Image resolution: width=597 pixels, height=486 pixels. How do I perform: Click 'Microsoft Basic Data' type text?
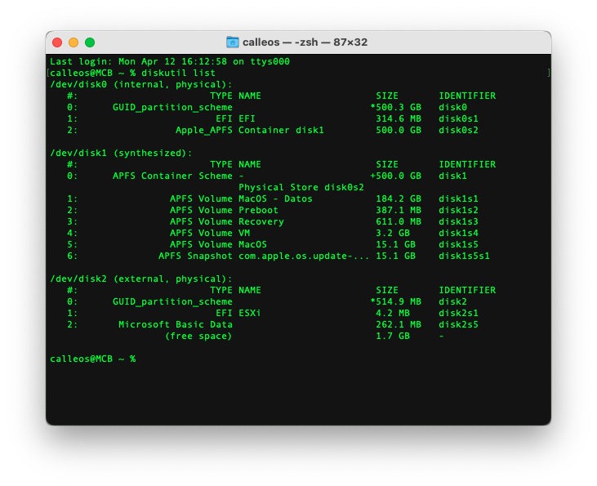click(176, 324)
